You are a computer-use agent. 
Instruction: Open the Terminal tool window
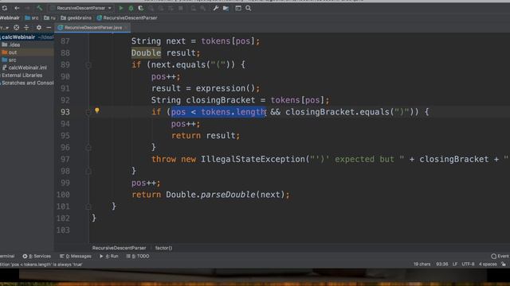tap(7, 256)
